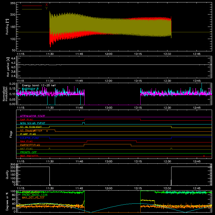Click the Collimator 8 legend text
Viewport: 215px width, 215px height.
(x=30, y=89)
